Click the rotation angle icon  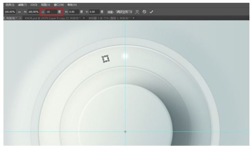pyautogui.click(x=43, y=12)
